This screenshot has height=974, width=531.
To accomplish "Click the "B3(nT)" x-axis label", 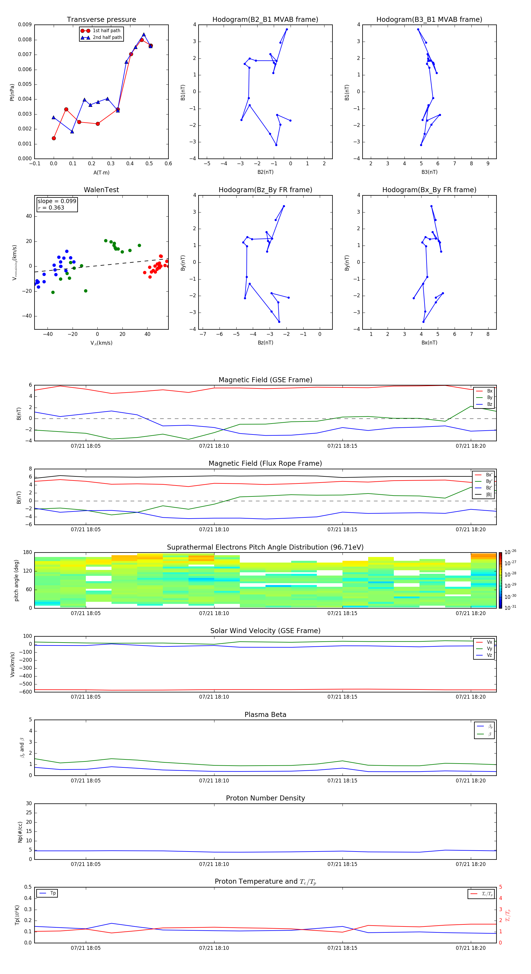I will pos(429,172).
